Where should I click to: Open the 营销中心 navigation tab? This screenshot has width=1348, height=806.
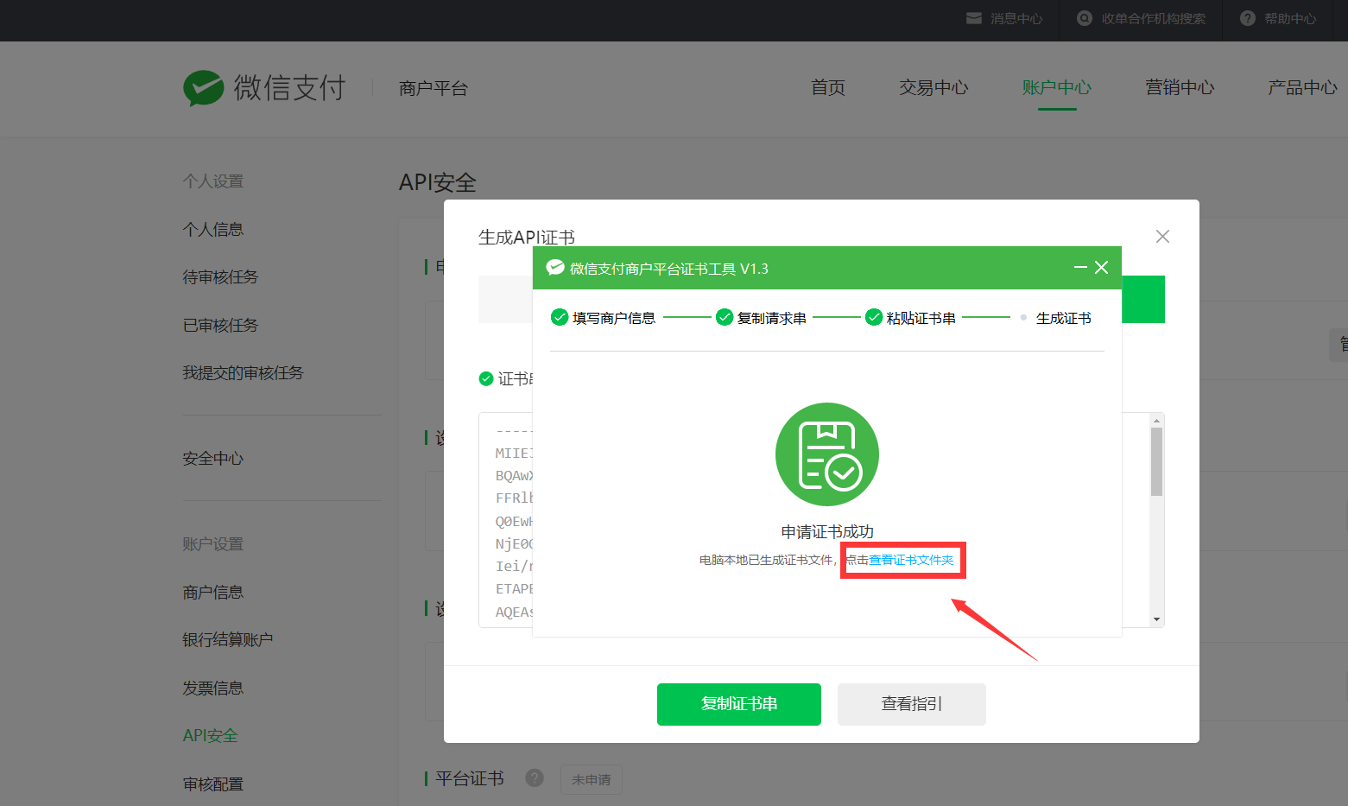click(x=1179, y=88)
